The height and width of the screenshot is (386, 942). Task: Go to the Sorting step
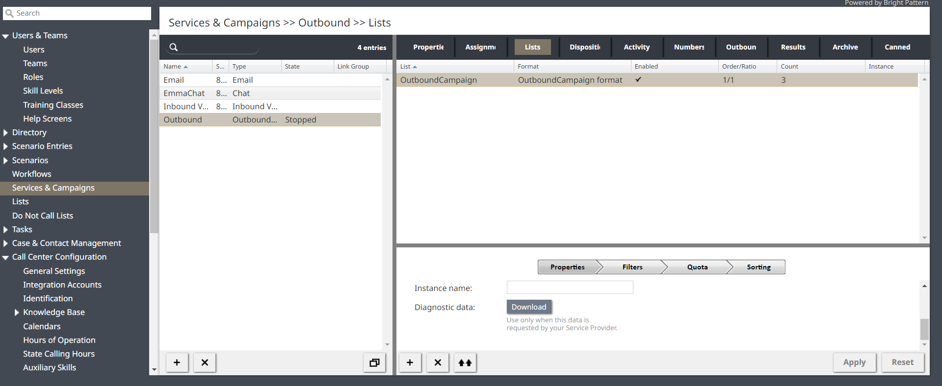click(759, 267)
